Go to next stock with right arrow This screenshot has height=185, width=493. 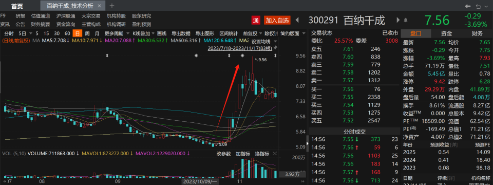click(397, 20)
